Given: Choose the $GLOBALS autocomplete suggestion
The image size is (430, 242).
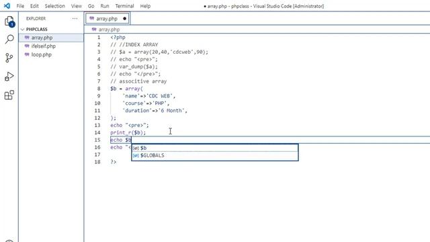Looking at the screenshot, I should [x=215, y=155].
